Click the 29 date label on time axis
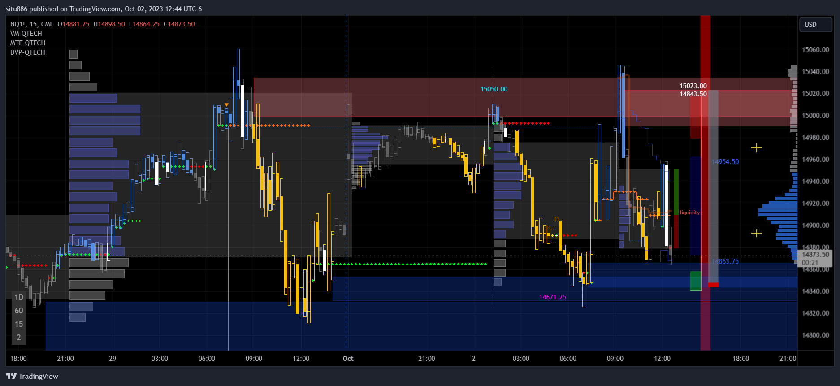 [x=113, y=359]
